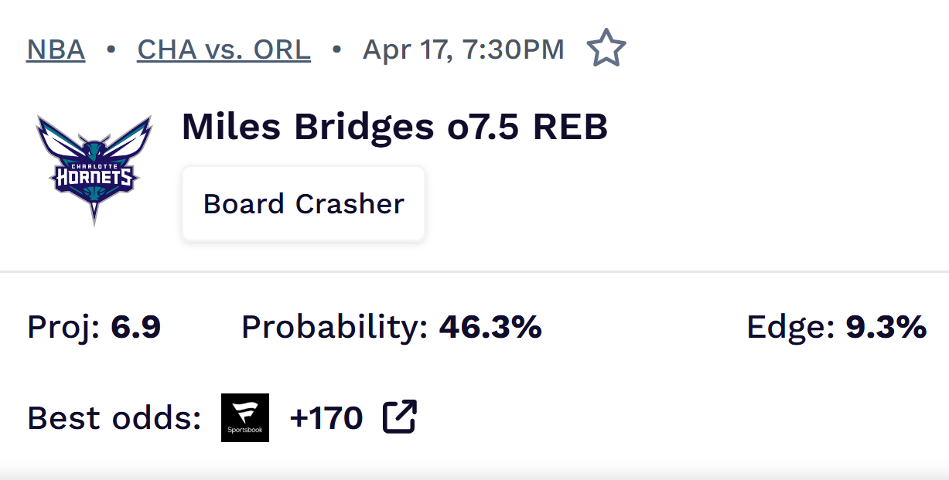Select the Board Crasher tag
949x480 pixels.
click(303, 204)
